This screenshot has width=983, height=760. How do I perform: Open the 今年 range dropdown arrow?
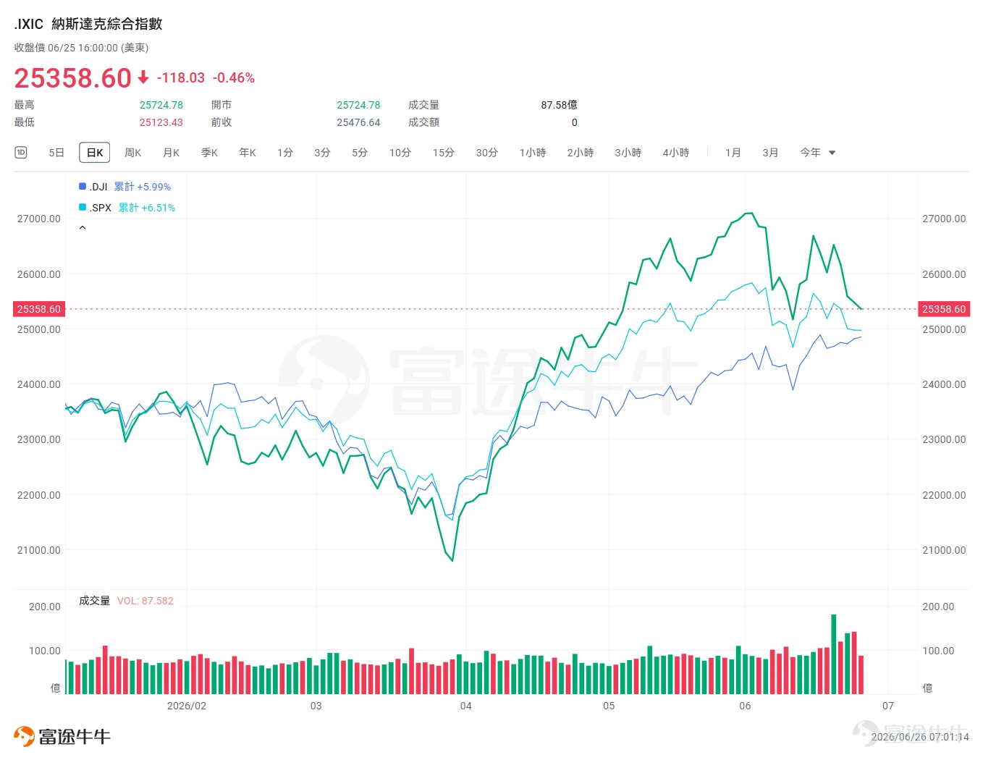coord(832,153)
